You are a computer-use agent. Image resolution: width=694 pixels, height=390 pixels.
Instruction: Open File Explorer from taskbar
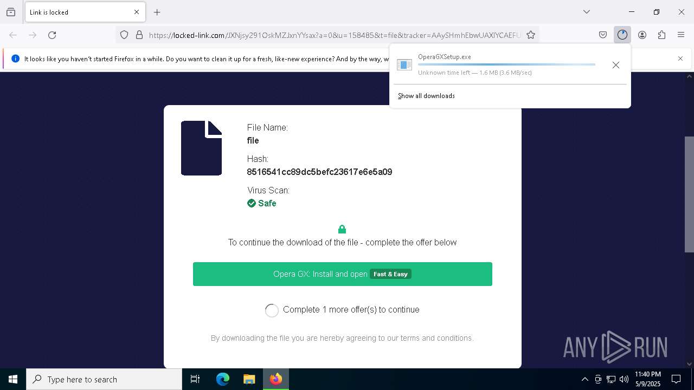point(249,379)
